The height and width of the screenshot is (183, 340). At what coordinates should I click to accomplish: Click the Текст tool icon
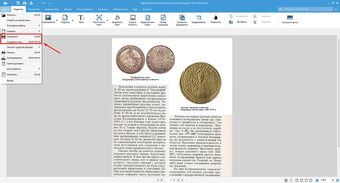point(81,18)
